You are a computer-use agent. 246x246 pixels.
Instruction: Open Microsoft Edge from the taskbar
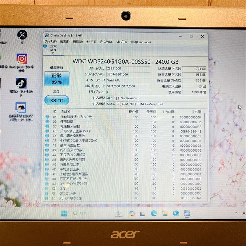tap(154, 213)
